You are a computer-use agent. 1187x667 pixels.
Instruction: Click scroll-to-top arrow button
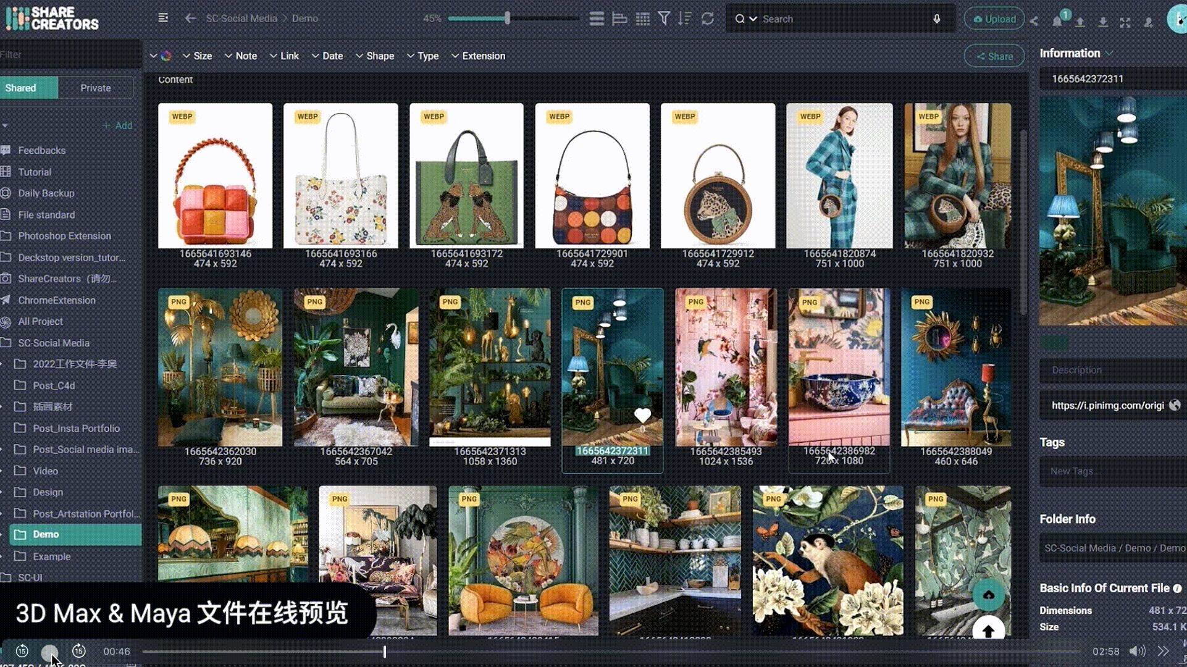(x=988, y=630)
